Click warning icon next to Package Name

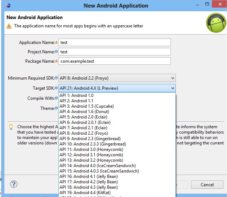coord(56,61)
